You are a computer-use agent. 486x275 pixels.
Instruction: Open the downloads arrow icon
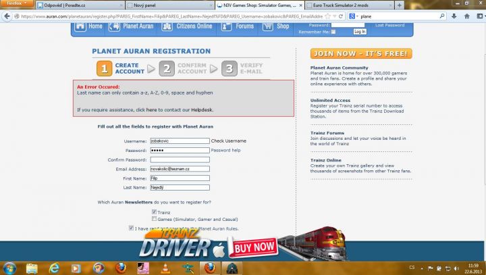coord(454,16)
